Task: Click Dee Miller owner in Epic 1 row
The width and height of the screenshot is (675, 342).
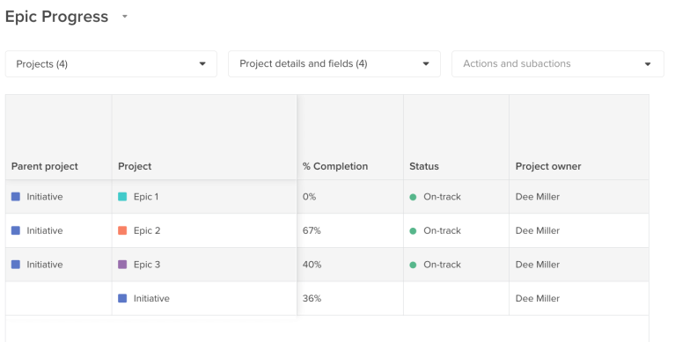Action: pyautogui.click(x=537, y=197)
